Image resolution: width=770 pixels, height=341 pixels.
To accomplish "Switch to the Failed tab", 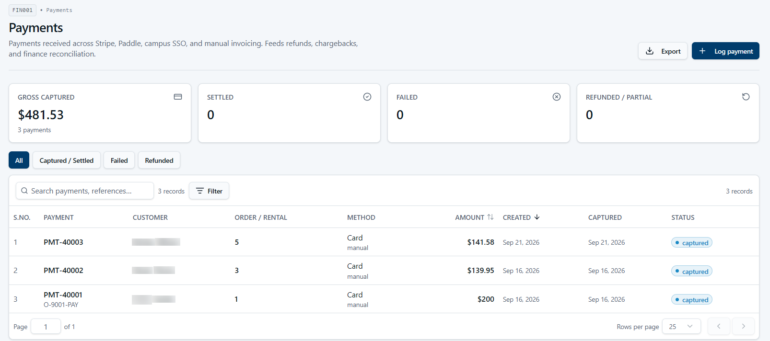I will pyautogui.click(x=119, y=160).
